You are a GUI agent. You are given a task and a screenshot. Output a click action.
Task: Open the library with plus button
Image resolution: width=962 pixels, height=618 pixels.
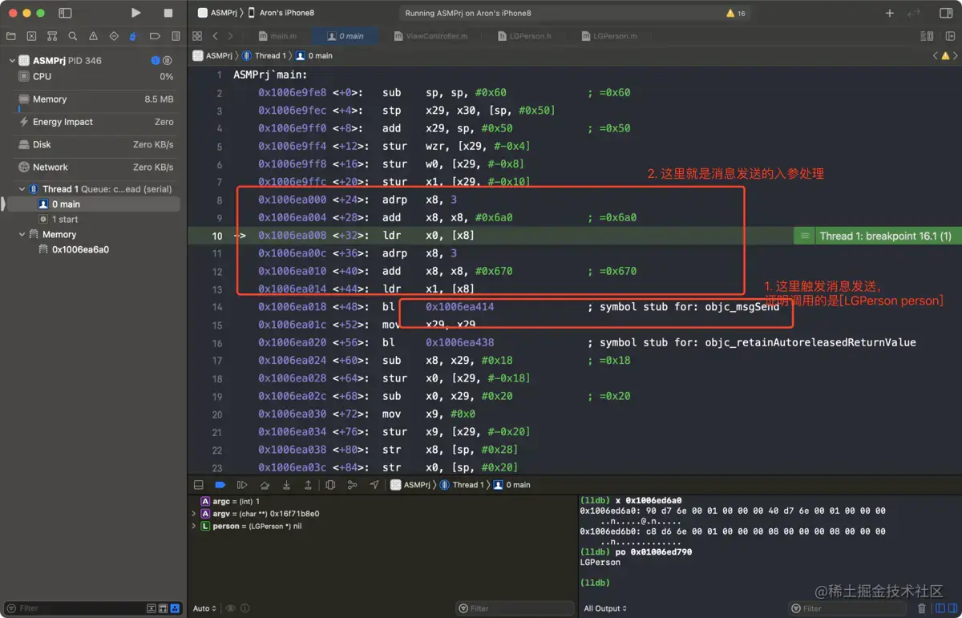890,13
